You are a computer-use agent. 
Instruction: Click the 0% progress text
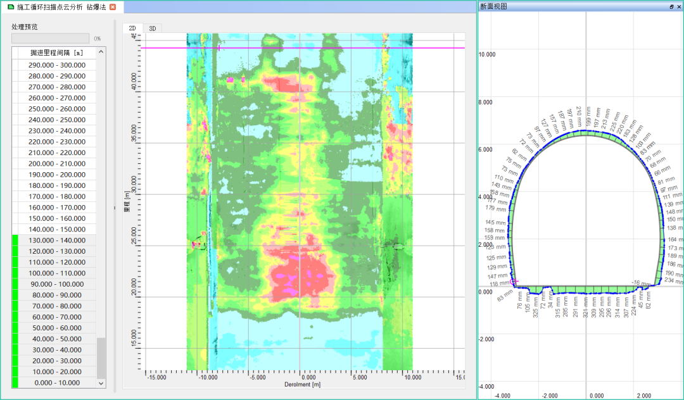pyautogui.click(x=98, y=39)
